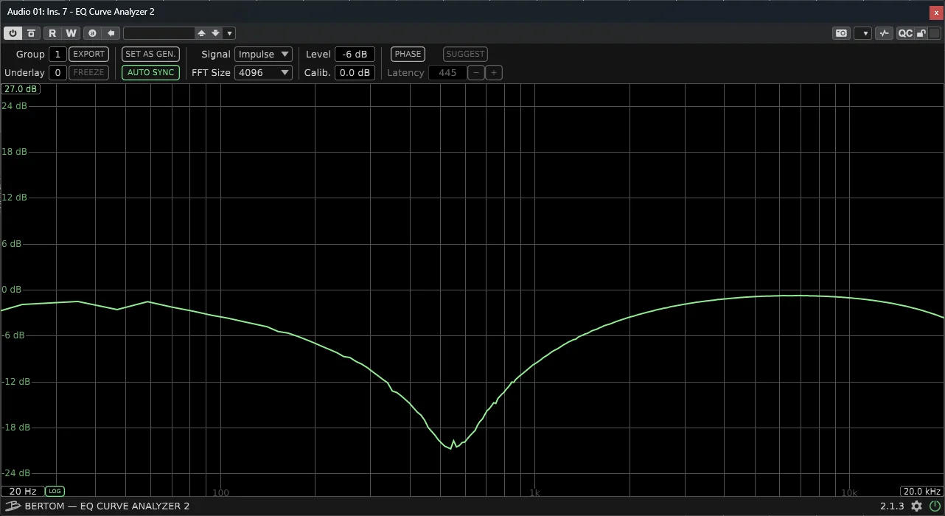Open the preset management dropdown
945x516 pixels.
[229, 33]
